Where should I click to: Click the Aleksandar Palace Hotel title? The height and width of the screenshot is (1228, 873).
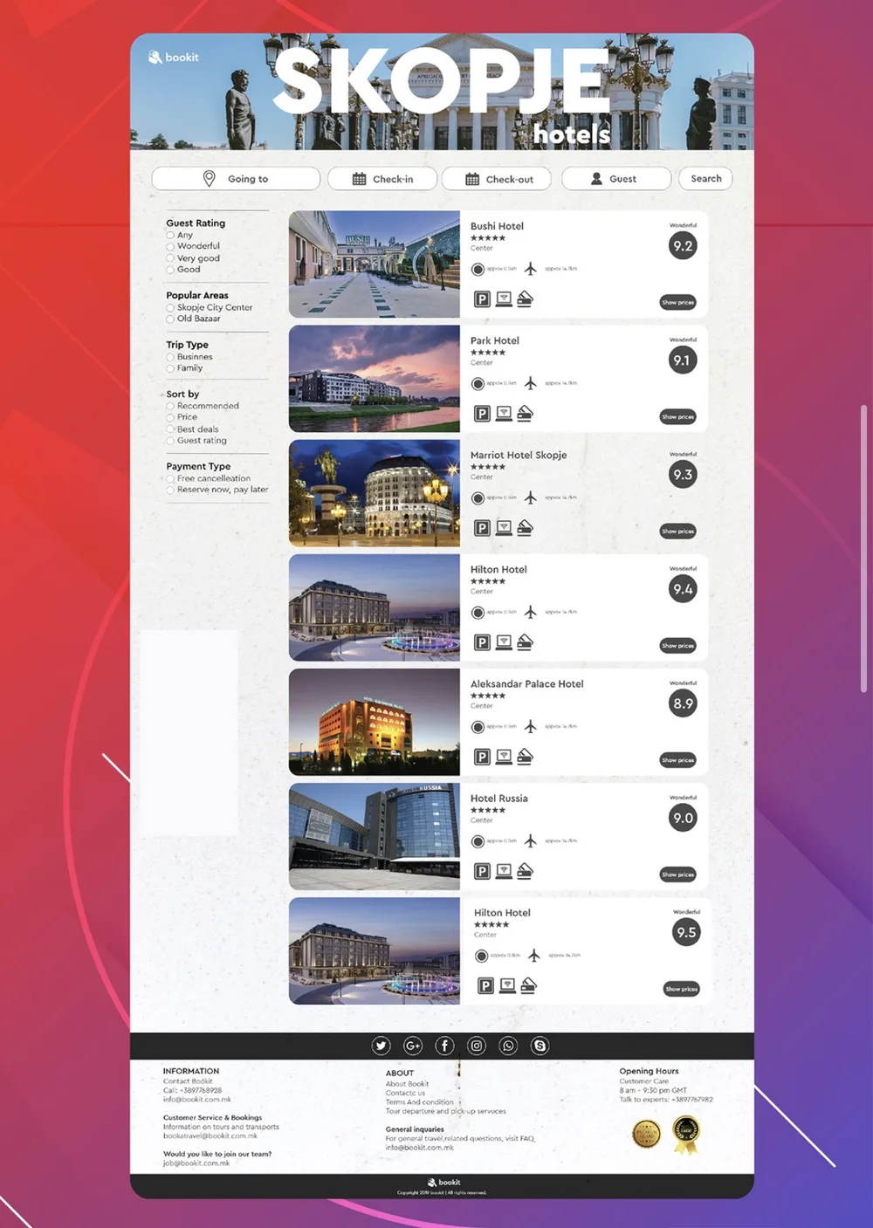pyautogui.click(x=526, y=684)
